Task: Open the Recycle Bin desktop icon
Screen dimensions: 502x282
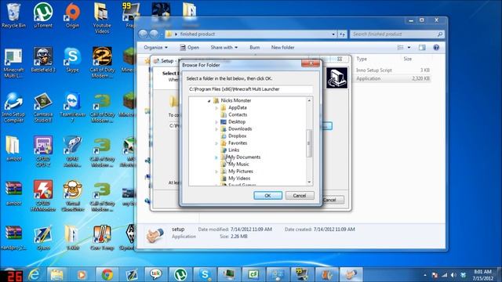Action: pyautogui.click(x=13, y=16)
